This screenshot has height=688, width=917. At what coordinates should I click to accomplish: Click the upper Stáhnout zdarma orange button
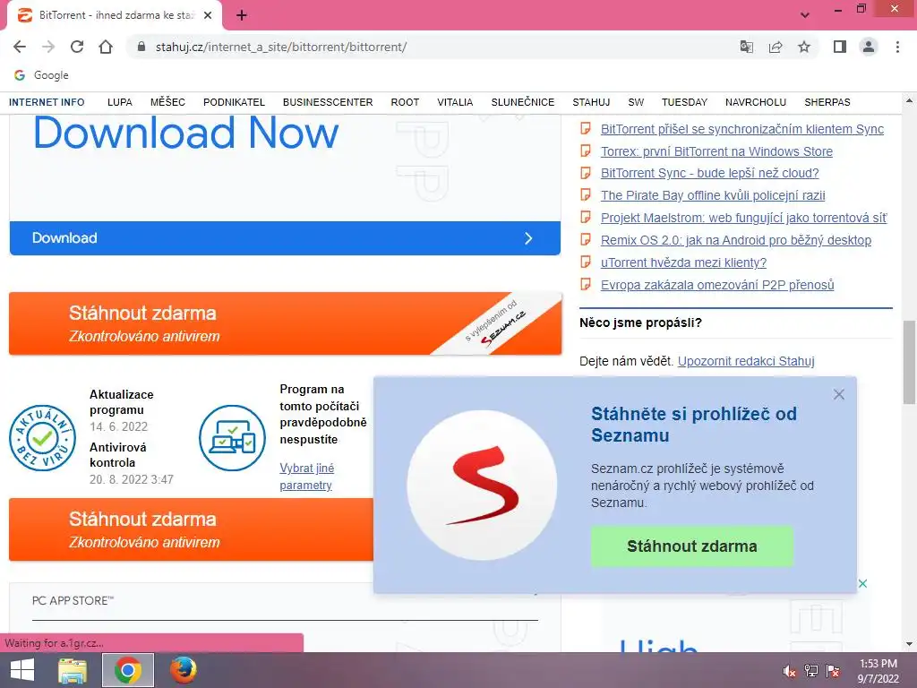click(x=285, y=323)
